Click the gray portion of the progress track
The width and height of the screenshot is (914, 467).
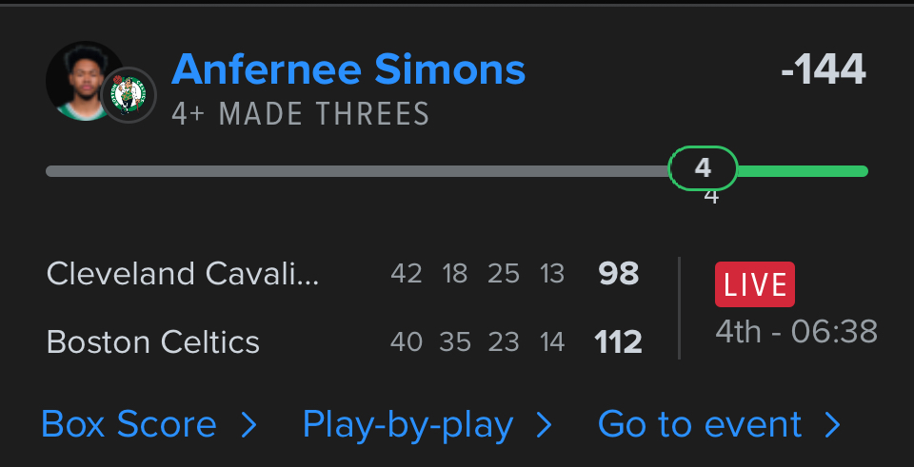[357, 171]
